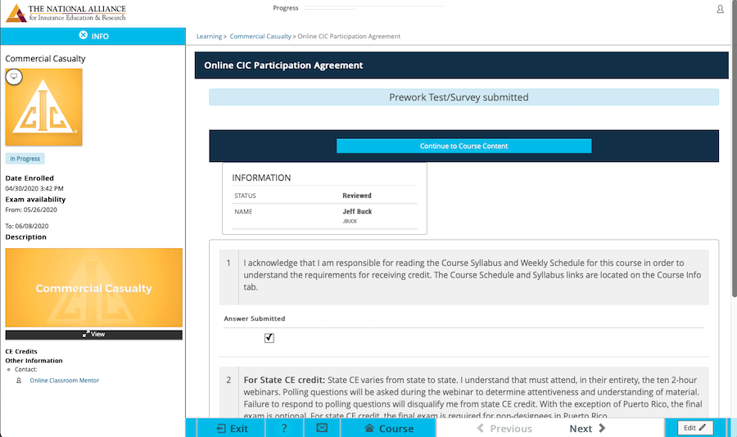Toggle the question 1 acknowledgement checkbox

tap(269, 338)
